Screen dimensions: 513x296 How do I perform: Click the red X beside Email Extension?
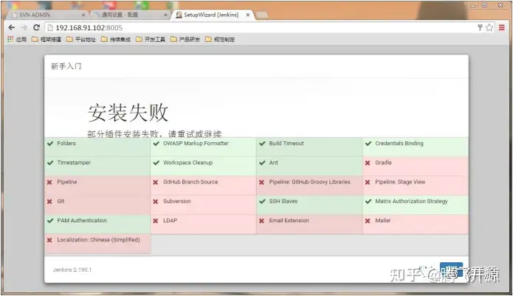(262, 221)
